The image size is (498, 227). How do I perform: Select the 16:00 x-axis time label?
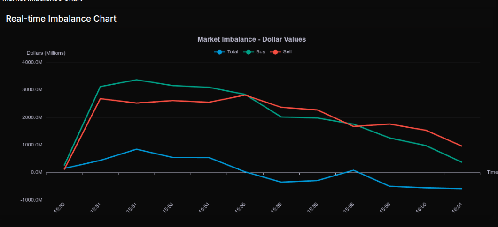pyautogui.click(x=421, y=208)
